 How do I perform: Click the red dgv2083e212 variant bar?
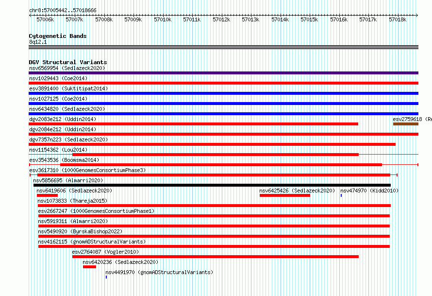[193, 124]
